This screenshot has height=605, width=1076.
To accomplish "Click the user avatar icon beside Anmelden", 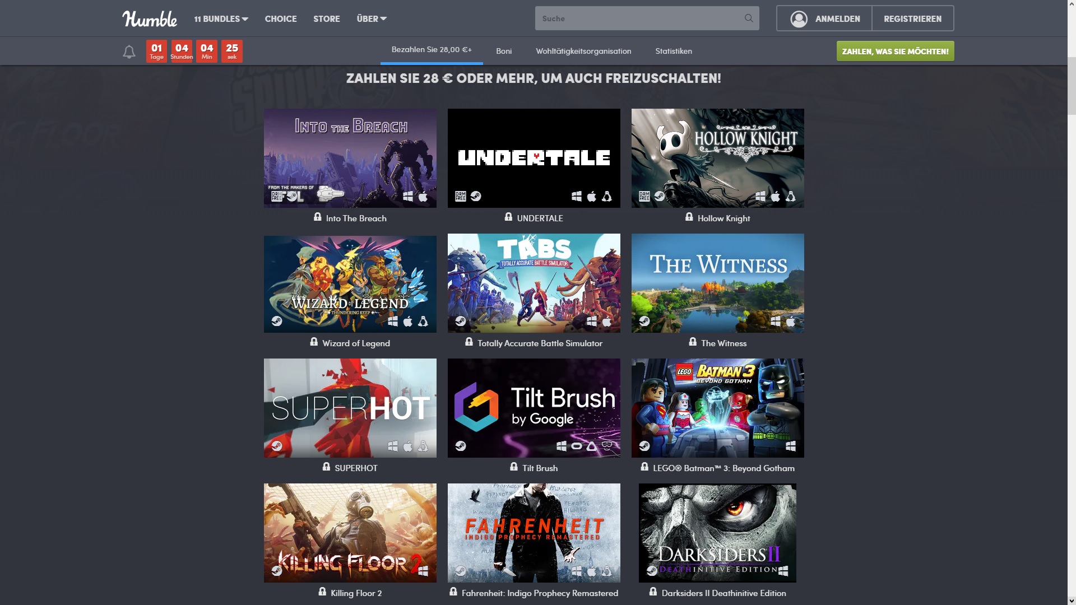I will (799, 18).
